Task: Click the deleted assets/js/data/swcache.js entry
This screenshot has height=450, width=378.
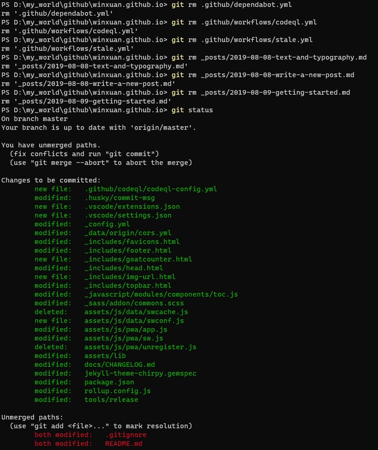Action: (136, 312)
